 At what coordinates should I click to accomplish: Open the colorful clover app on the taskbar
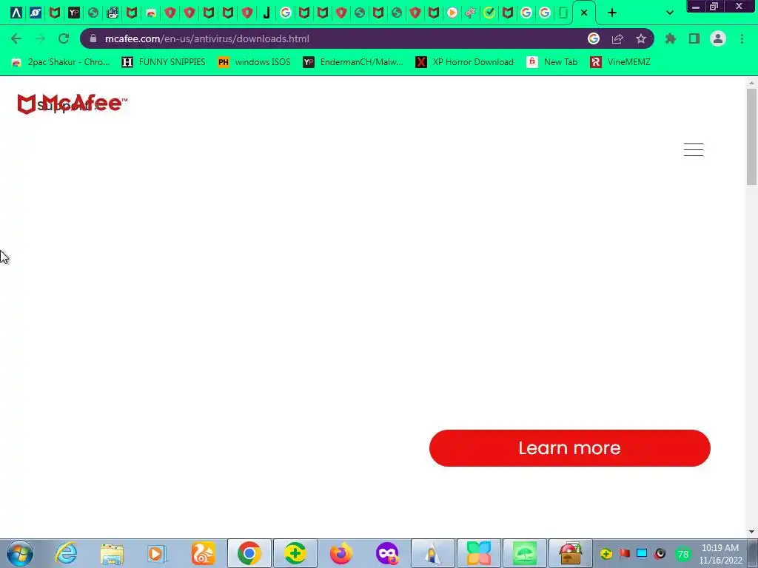(x=479, y=553)
